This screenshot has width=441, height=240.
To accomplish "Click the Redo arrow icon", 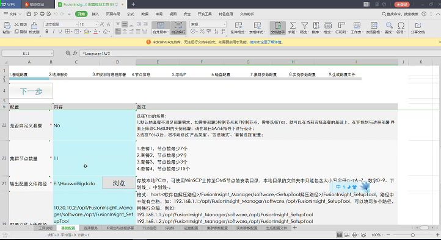I will tap(62, 14).
